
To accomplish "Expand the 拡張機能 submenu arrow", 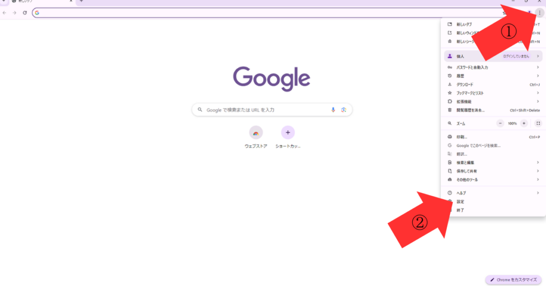I will (538, 102).
